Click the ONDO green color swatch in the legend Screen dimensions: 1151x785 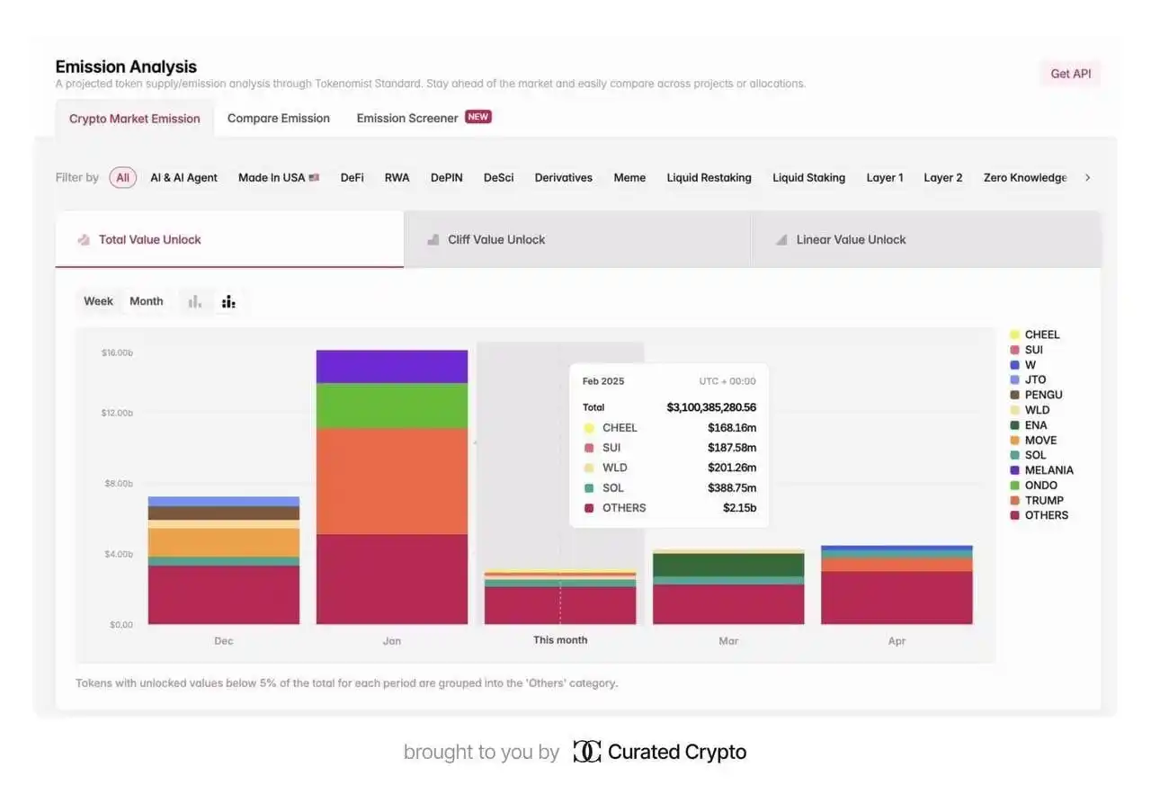pyautogui.click(x=1014, y=486)
